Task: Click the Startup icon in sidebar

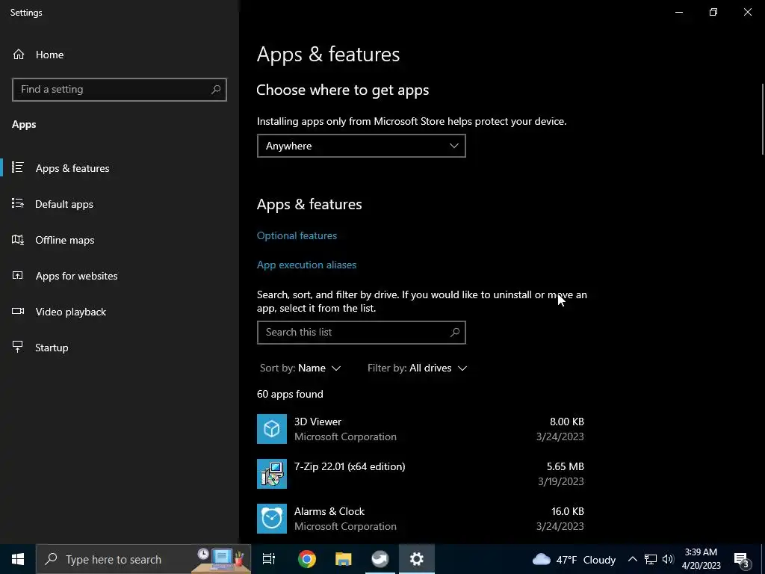Action: 18,347
